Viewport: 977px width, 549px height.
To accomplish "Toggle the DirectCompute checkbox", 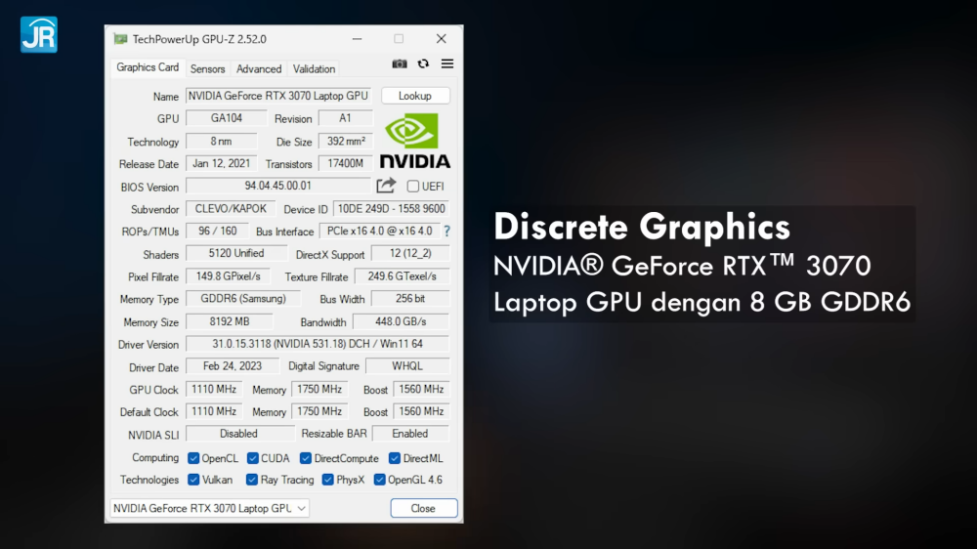I will [305, 459].
